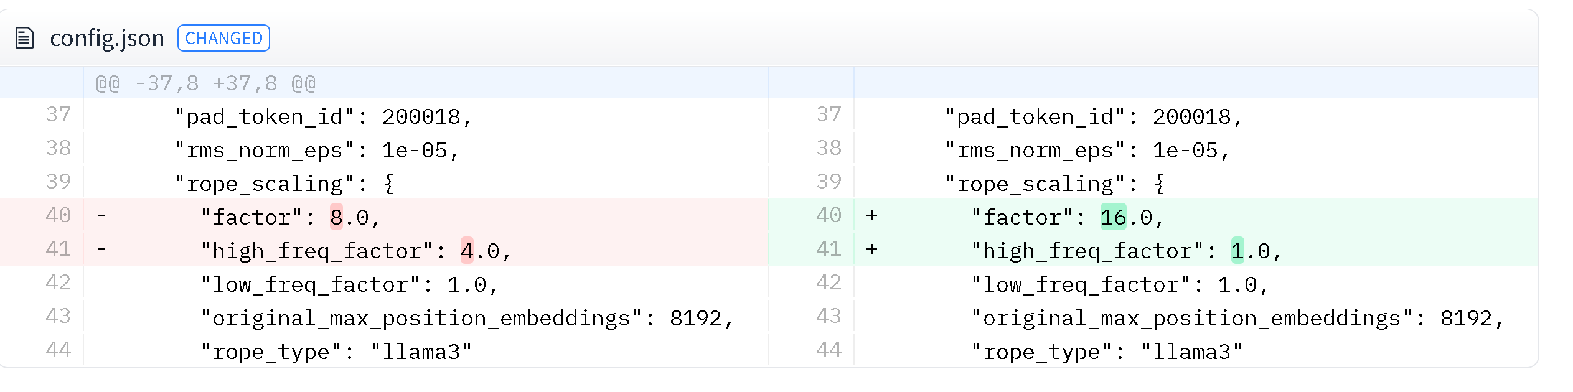Select right line number 44
Image resolution: width=1573 pixels, height=392 pixels.
pyautogui.click(x=829, y=350)
